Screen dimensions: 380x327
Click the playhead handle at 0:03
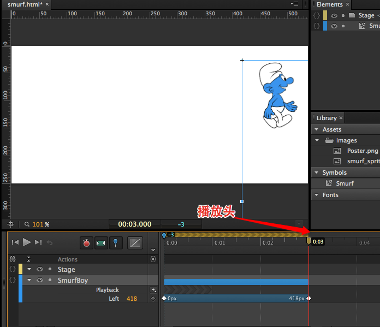pos(308,241)
